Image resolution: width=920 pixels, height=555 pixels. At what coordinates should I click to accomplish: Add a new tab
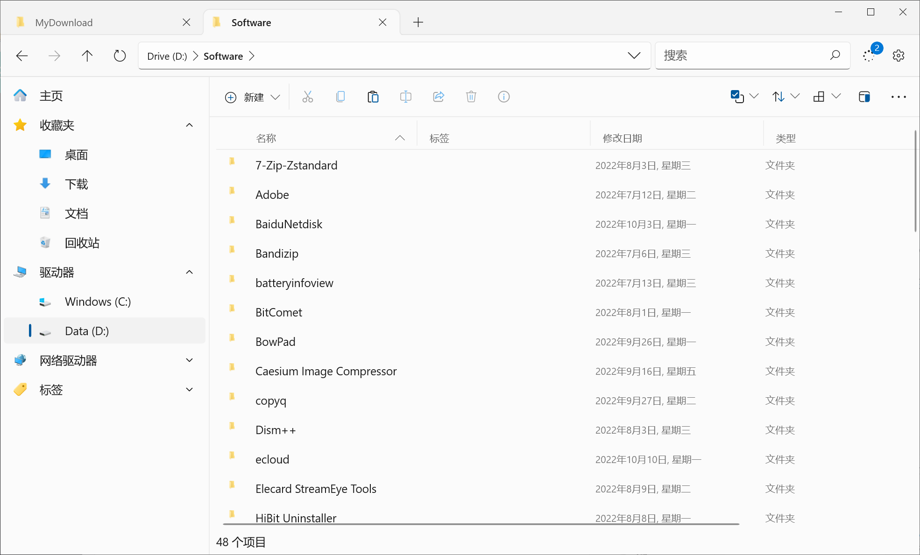(x=418, y=22)
